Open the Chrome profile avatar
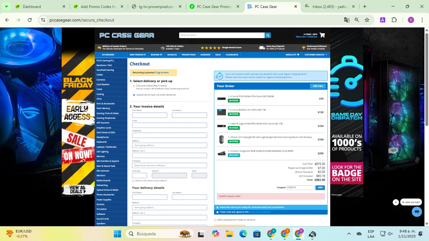The height and width of the screenshot is (241, 429). click(411, 20)
